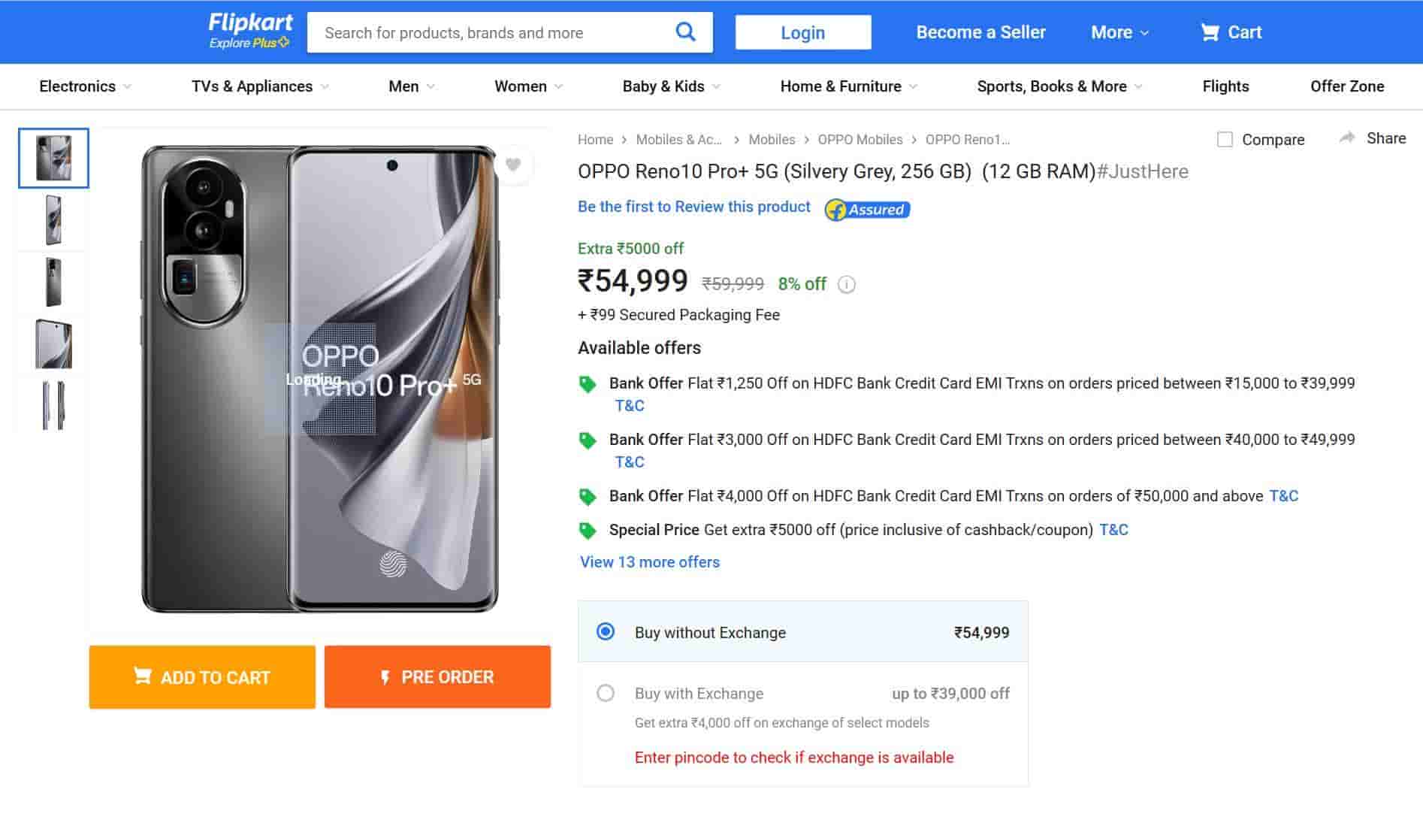1423x835 pixels.
Task: View 13 more offers link
Action: pyautogui.click(x=649, y=562)
